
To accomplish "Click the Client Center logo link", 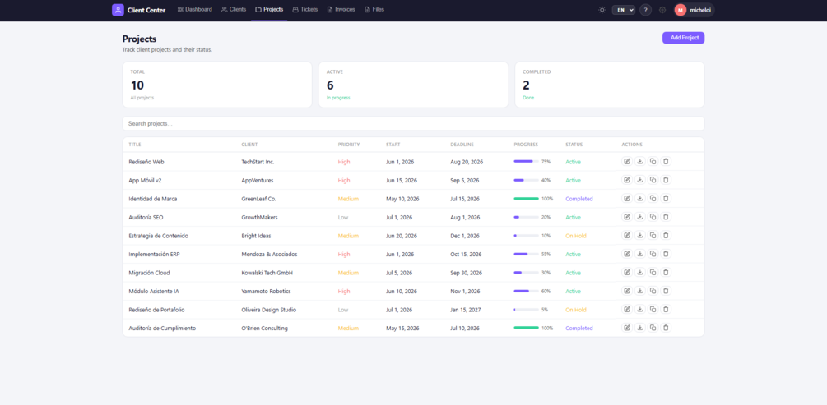I will [x=139, y=10].
